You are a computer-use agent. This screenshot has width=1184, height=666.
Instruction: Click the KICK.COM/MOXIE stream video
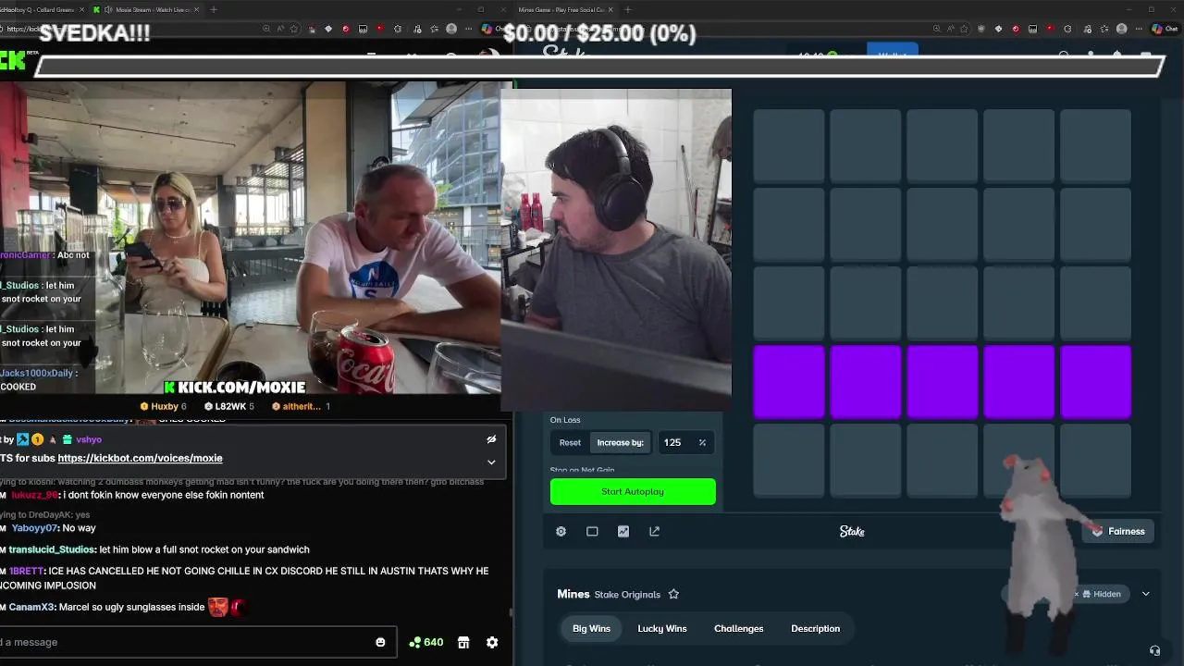click(x=250, y=237)
